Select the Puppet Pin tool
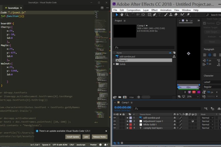221x147 pixels. [x=188, y=14]
